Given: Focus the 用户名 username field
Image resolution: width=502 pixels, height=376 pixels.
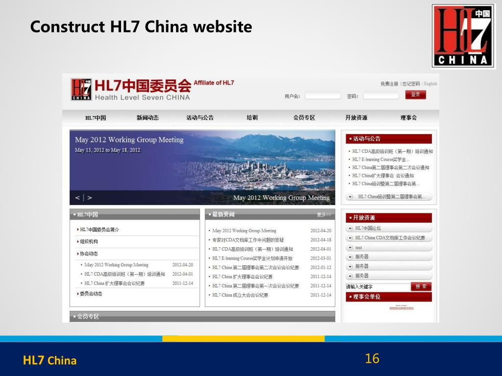Looking at the screenshot, I should [323, 95].
